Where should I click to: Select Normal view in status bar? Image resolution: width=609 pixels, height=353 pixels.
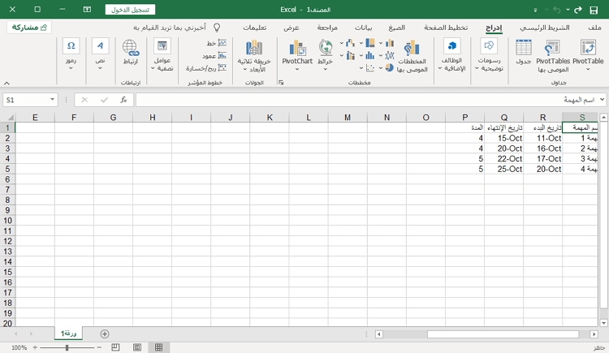point(158,347)
